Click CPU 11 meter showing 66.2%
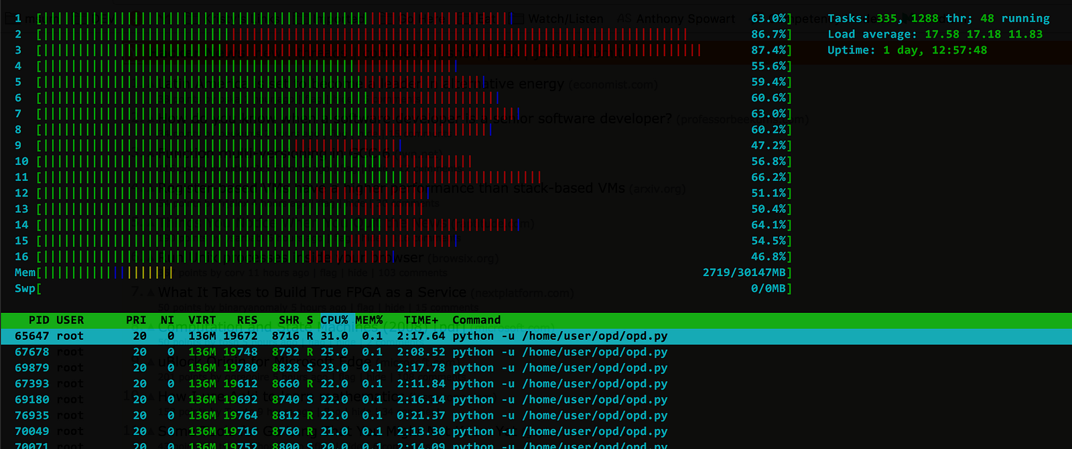Viewport: 1072px width, 449px height. tap(403, 178)
